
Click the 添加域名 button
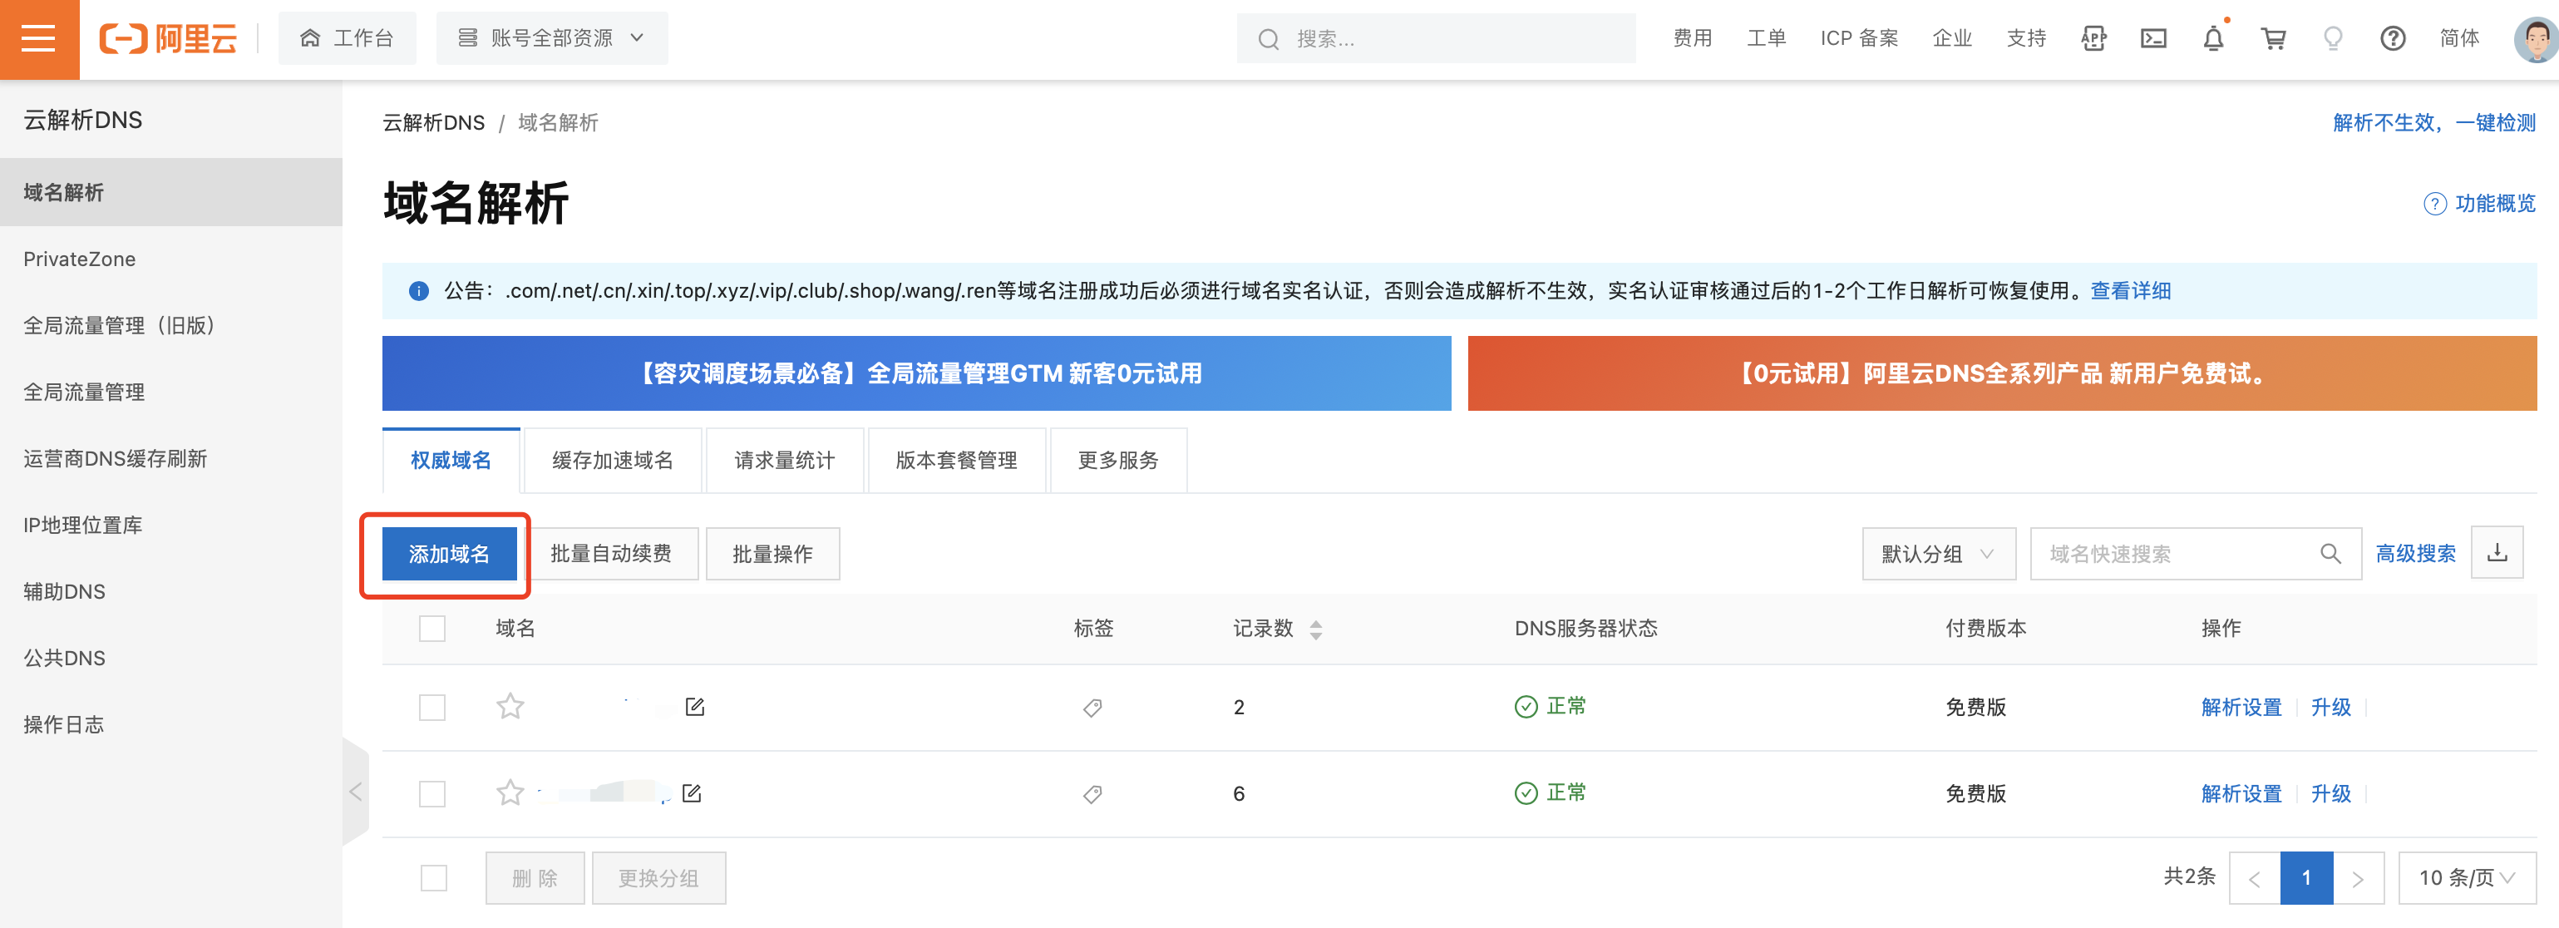[x=449, y=554]
